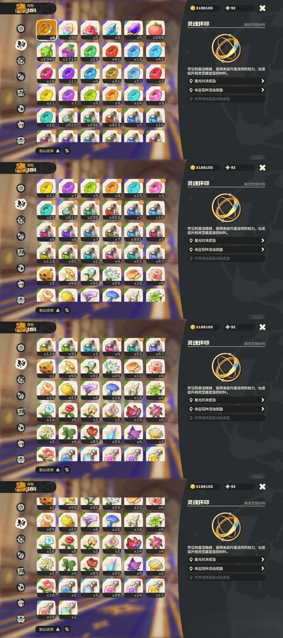The image size is (283, 638).
Task: Toggle sort order arrows below the x26 potion
Action: coord(67,629)
